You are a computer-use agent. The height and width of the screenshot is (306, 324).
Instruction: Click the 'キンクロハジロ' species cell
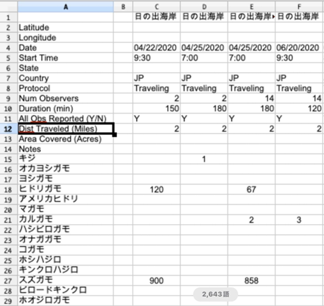(65, 270)
